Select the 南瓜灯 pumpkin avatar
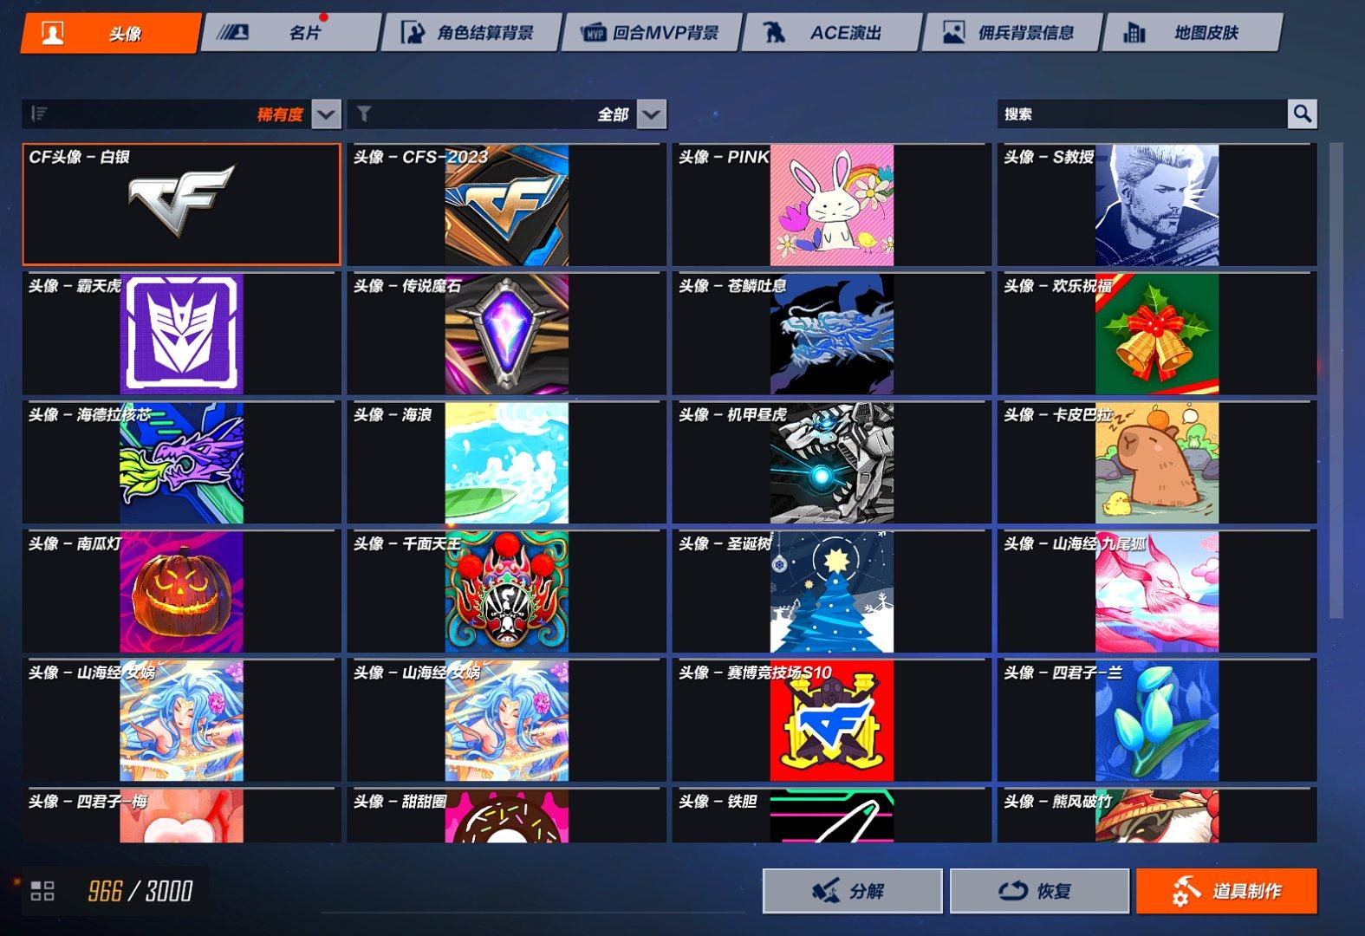The image size is (1365, 936). pyautogui.click(x=181, y=592)
